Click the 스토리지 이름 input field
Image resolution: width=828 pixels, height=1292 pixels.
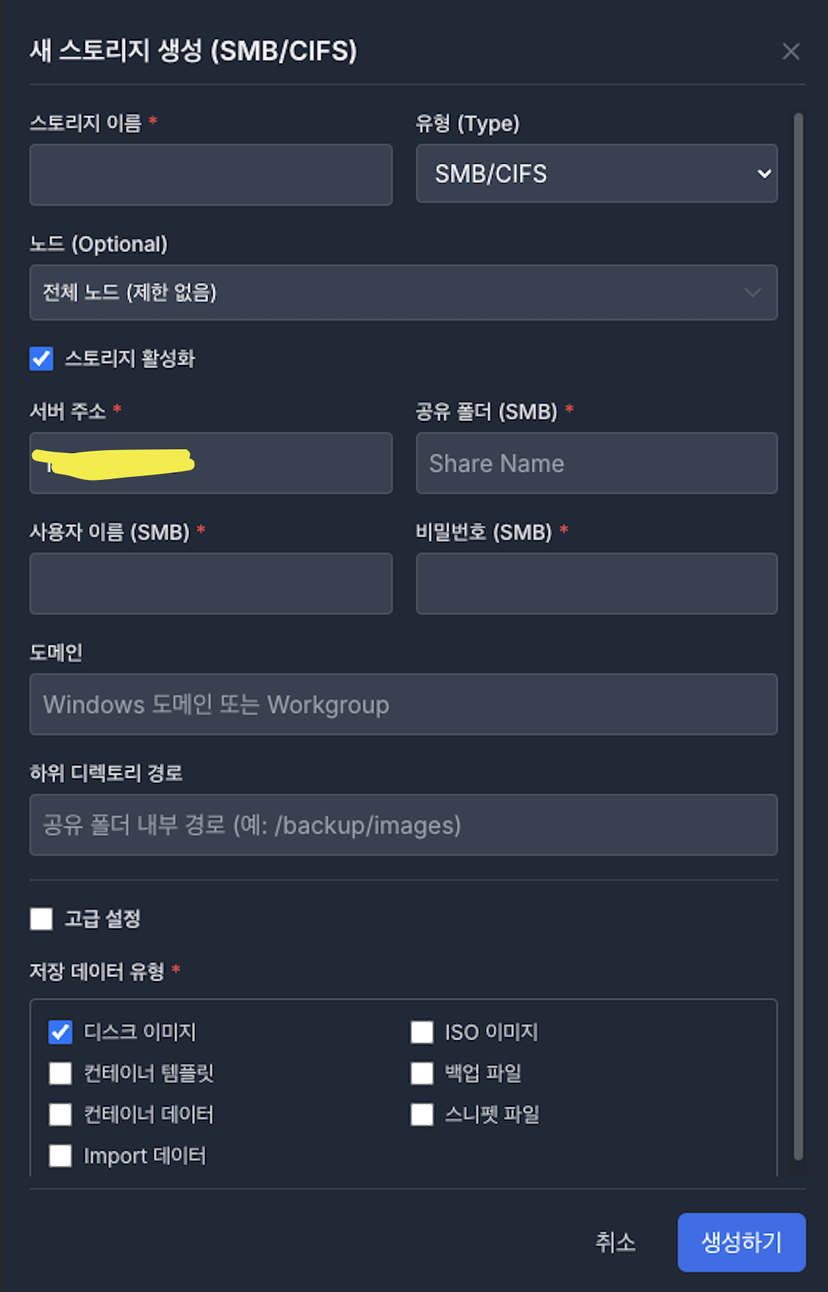click(210, 175)
